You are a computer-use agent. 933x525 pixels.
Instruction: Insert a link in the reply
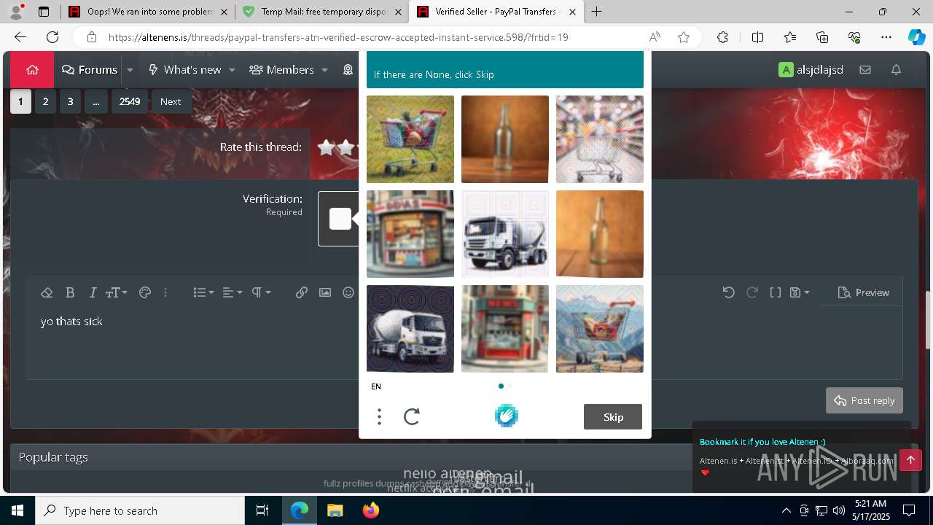click(x=302, y=292)
